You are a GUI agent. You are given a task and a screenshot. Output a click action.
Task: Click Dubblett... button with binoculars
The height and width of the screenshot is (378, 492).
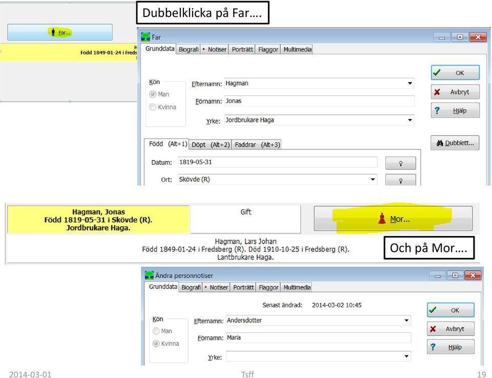click(455, 143)
